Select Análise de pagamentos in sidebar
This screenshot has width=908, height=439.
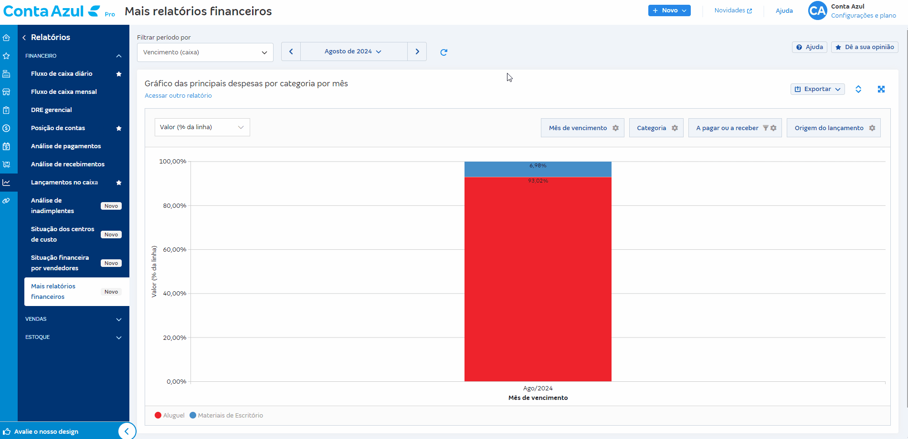[66, 146]
